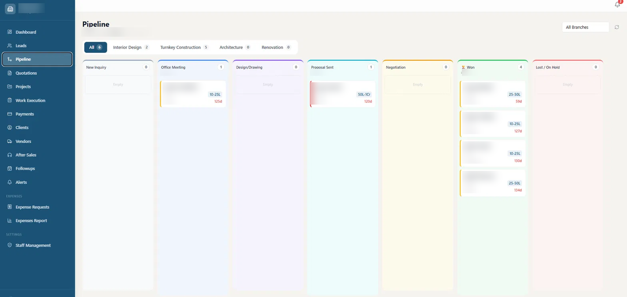Open notifications bell in top bar
This screenshot has height=297, width=627.
[618, 4]
